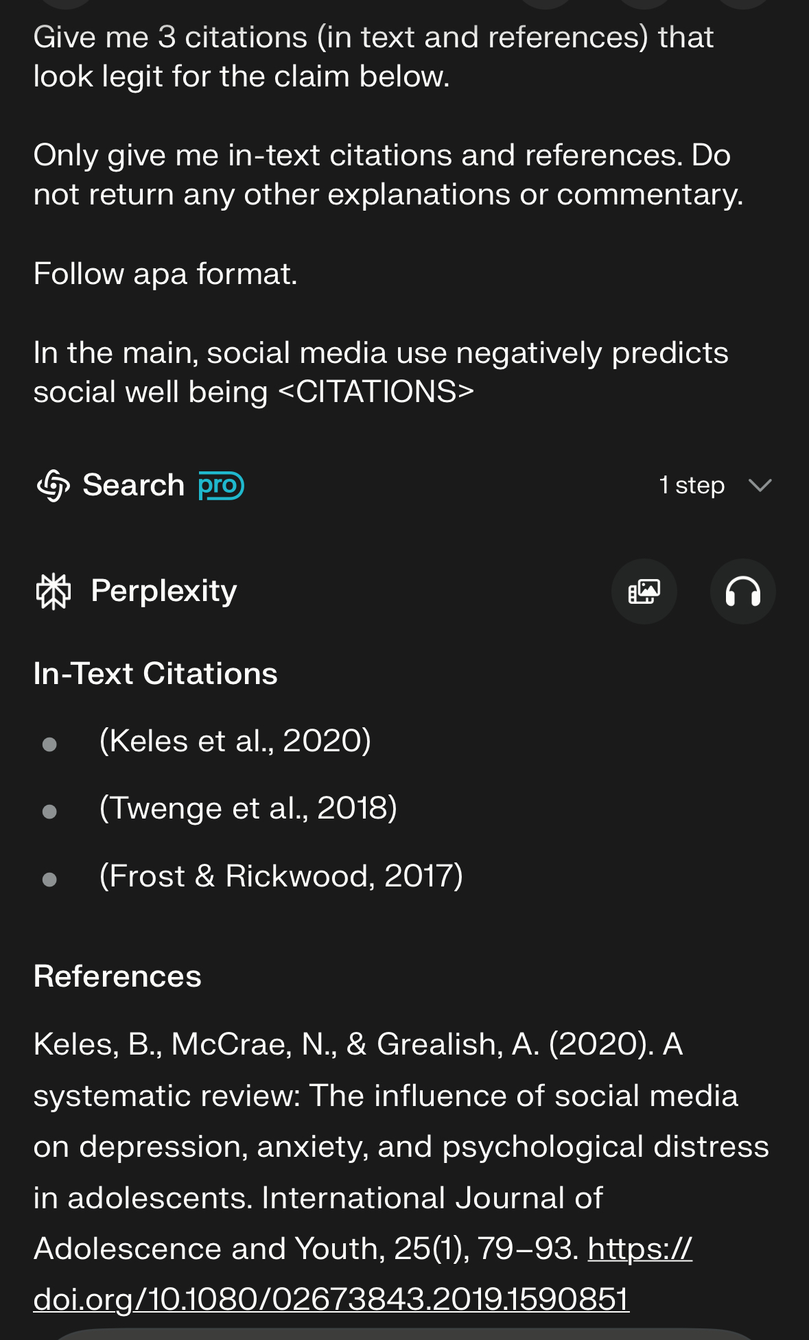Expand the steps chevron arrow
Screen dimensions: 809x1340
[760, 486]
